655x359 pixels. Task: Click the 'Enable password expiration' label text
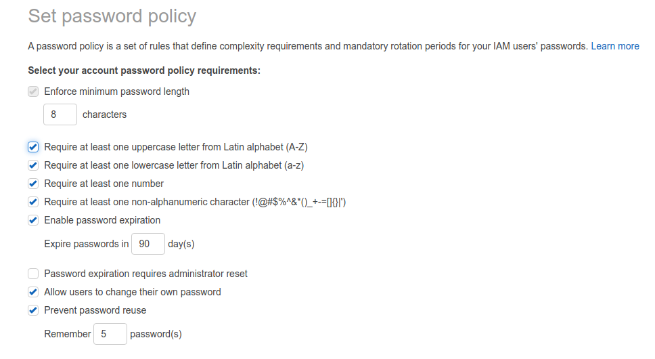102,220
